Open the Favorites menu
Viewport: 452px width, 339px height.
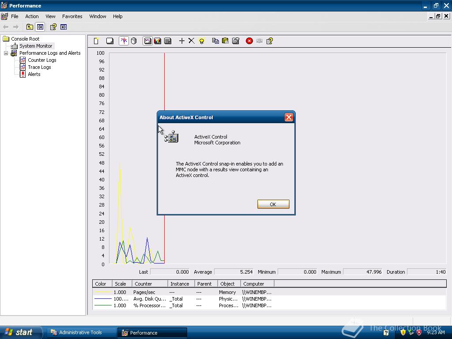[x=72, y=16]
